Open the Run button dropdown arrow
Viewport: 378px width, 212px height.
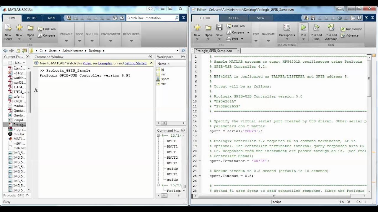point(303,39)
